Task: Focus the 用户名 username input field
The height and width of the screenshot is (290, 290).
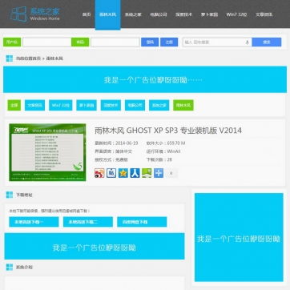Action: [x=47, y=42]
